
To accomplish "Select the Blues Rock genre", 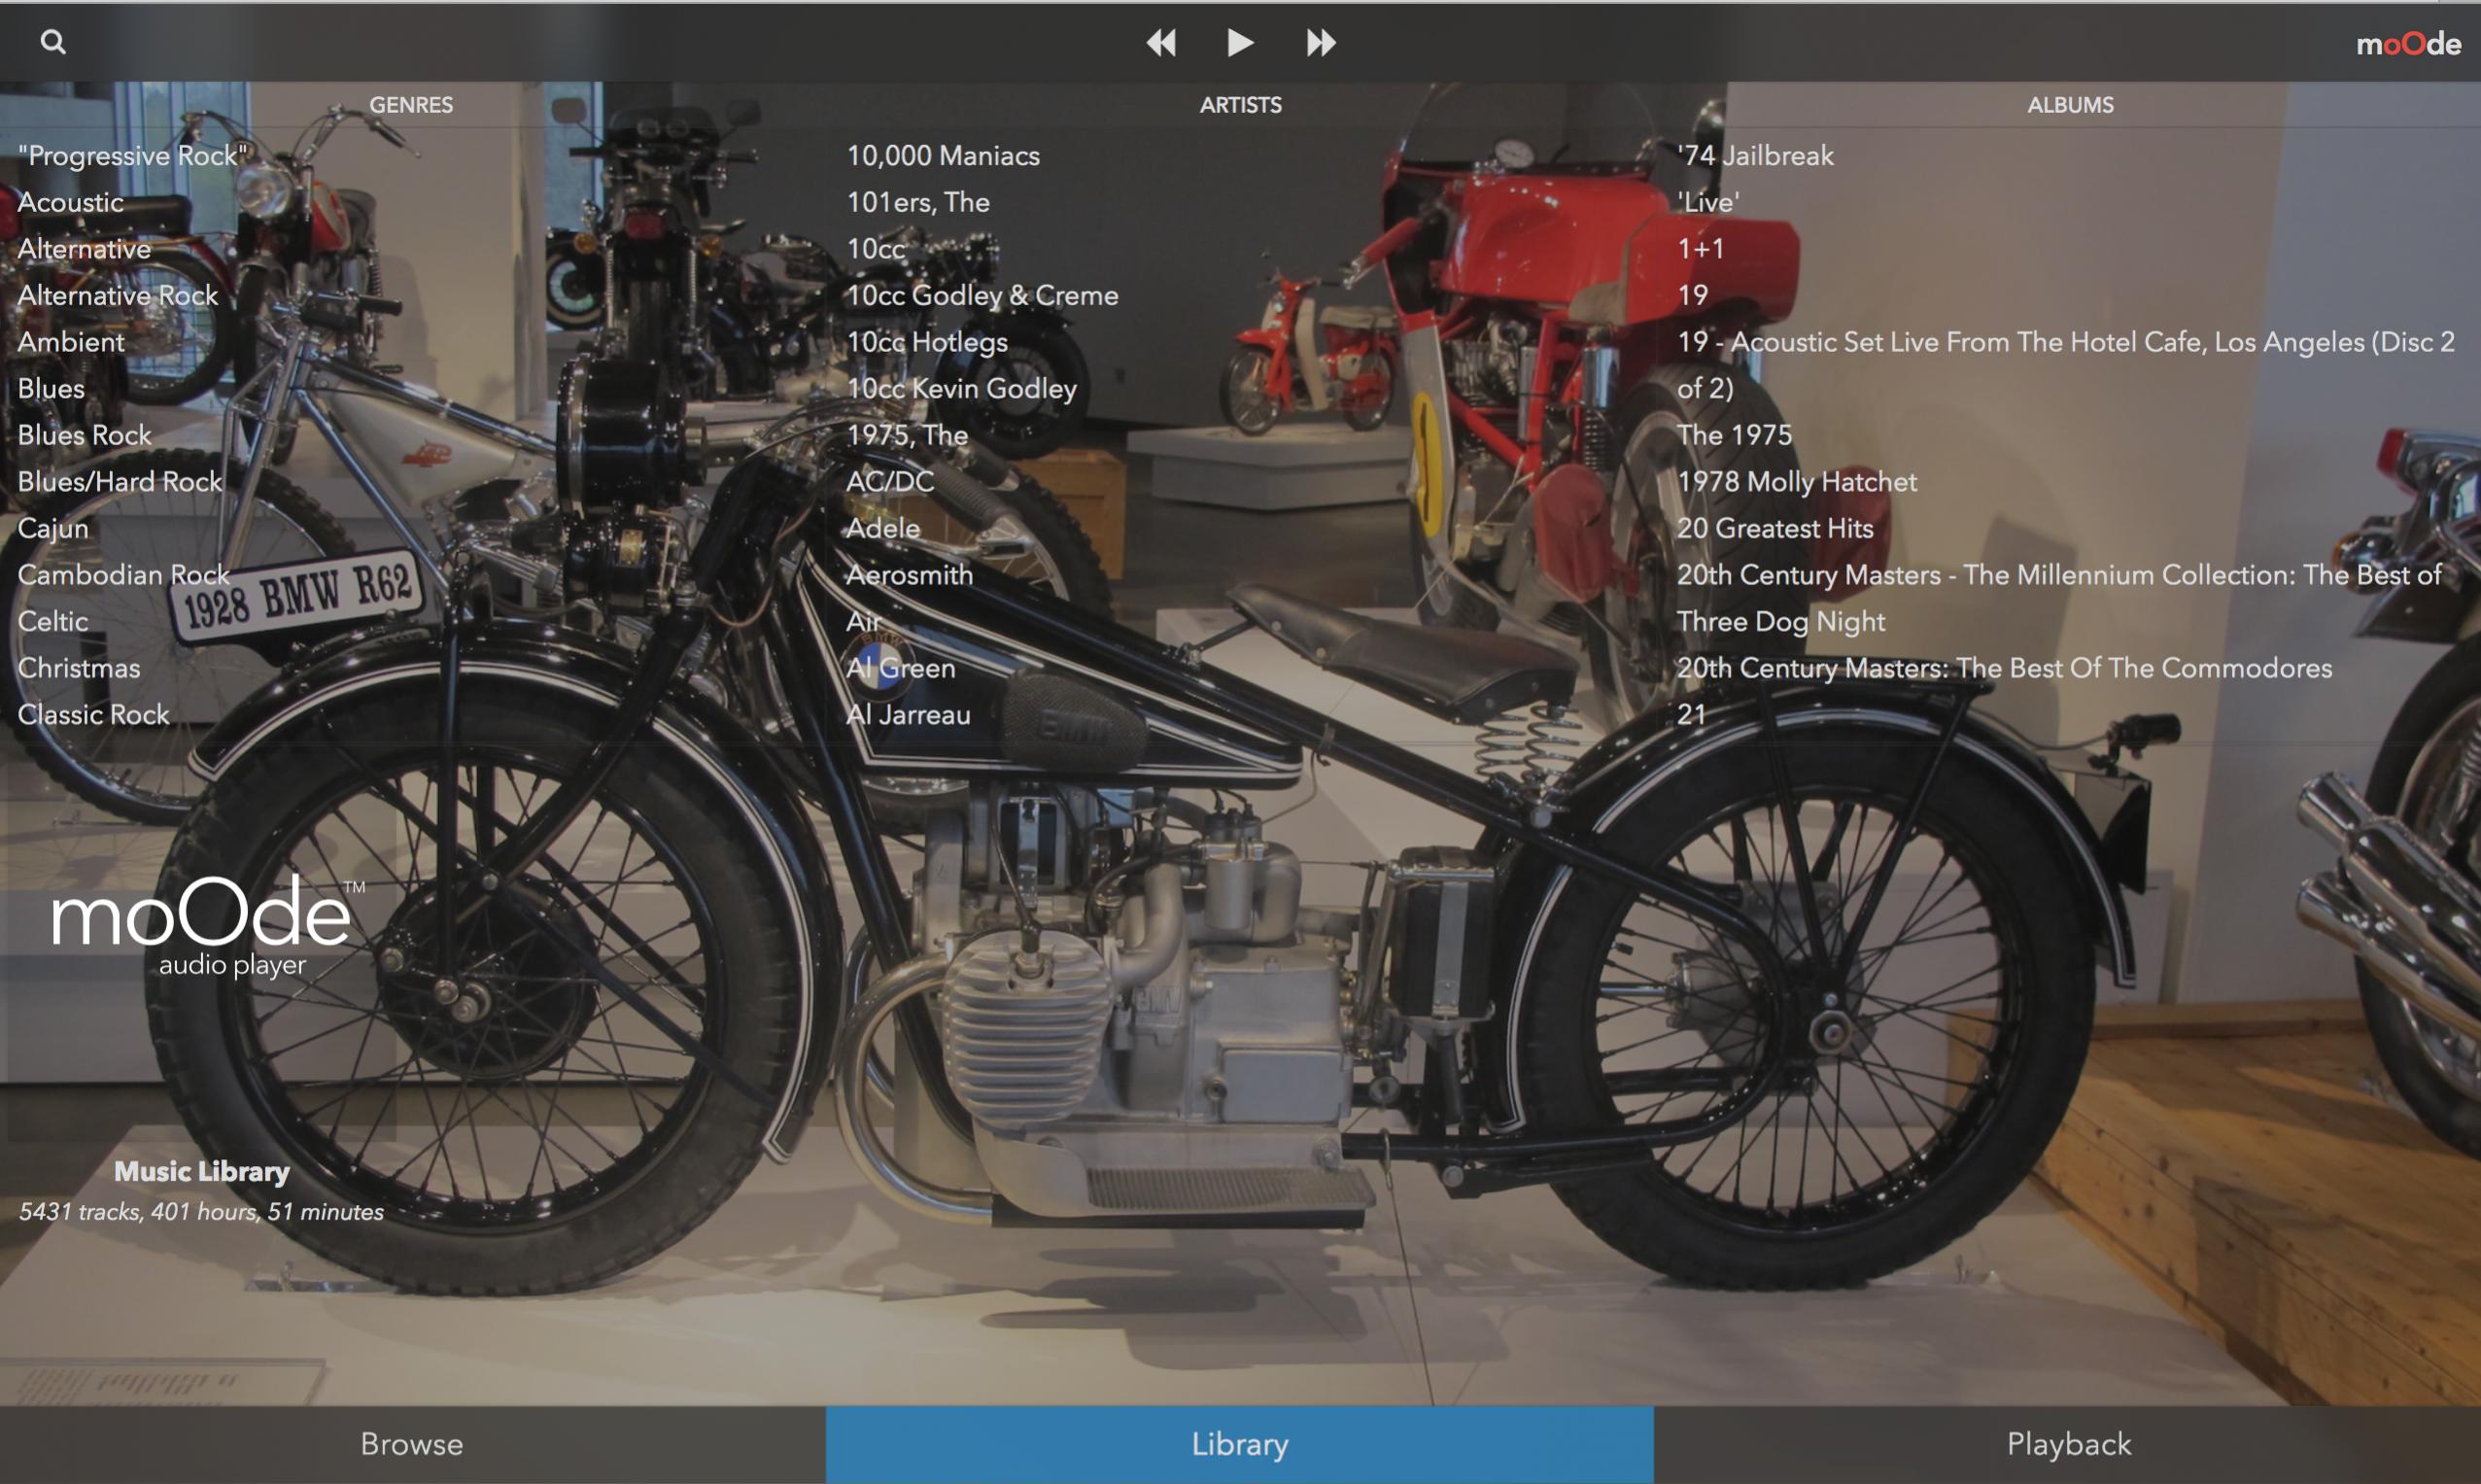I will tap(85, 435).
